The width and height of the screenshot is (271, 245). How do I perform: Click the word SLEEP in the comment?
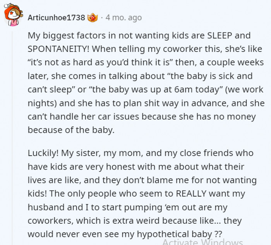pyautogui.click(x=220, y=36)
